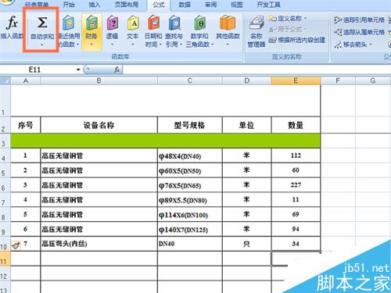Click Trace Dependents (追踪从属单元格)
391x293 pixels.
[359, 32]
